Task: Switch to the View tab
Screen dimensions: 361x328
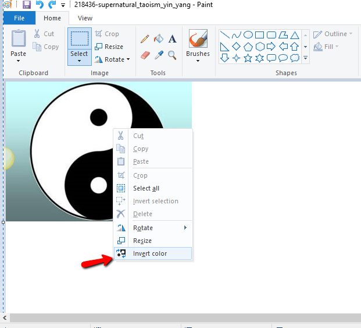Action: click(x=85, y=18)
